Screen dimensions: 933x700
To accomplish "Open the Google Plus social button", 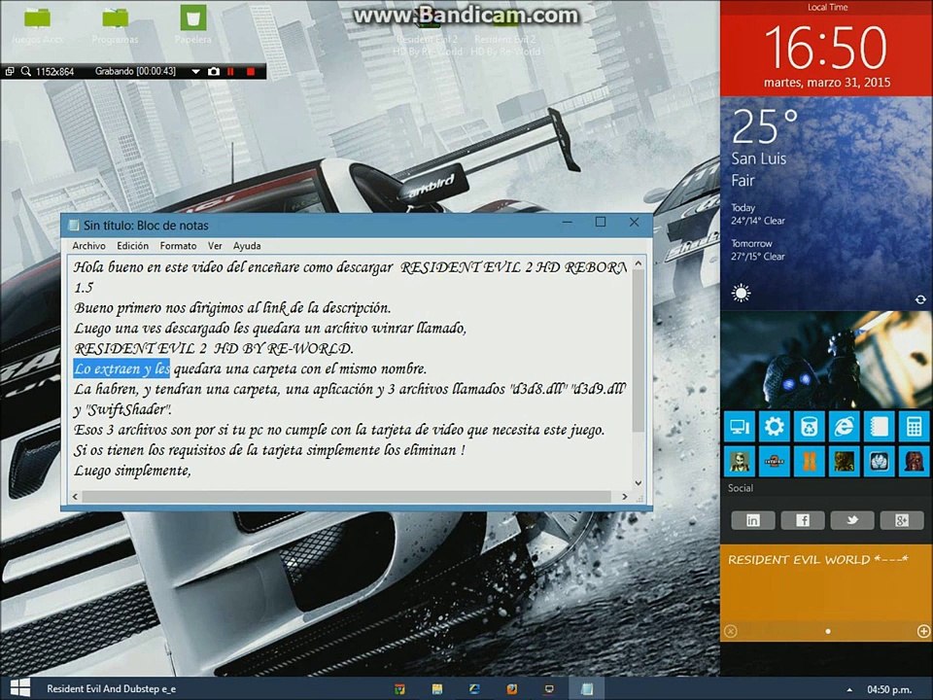I will [902, 520].
